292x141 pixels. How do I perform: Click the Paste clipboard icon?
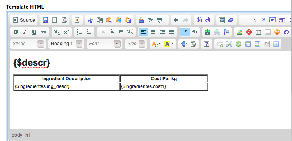click(109, 20)
